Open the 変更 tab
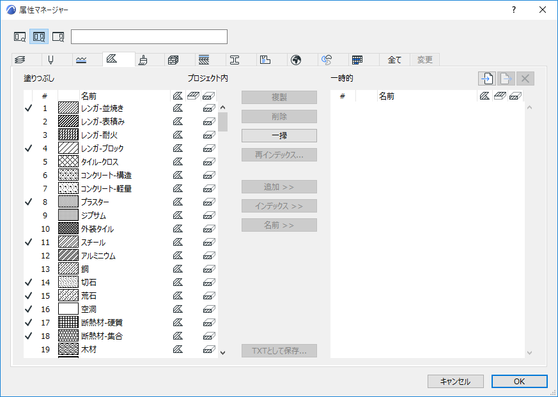Image resolution: width=558 pixels, height=397 pixels. pos(424,59)
